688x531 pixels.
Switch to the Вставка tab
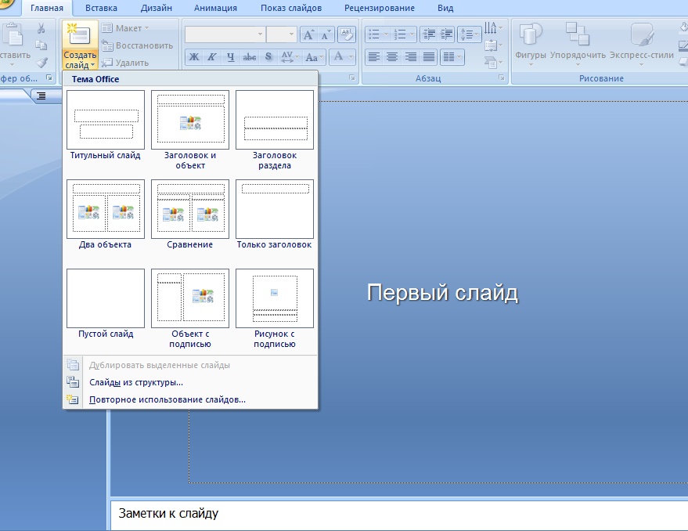(x=102, y=8)
